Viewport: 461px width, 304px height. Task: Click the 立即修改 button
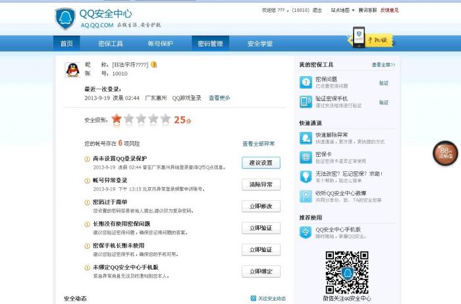[261, 206]
